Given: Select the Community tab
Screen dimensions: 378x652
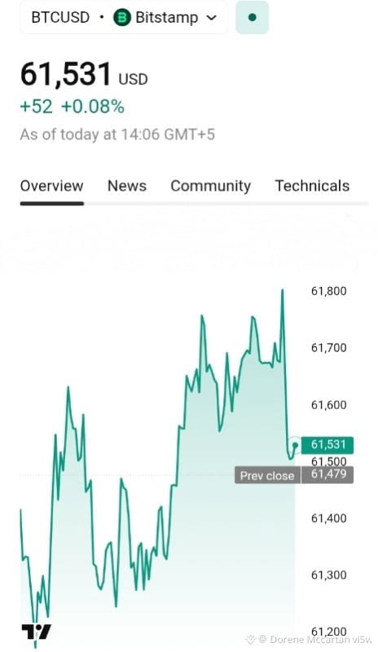Looking at the screenshot, I should pos(210,186).
